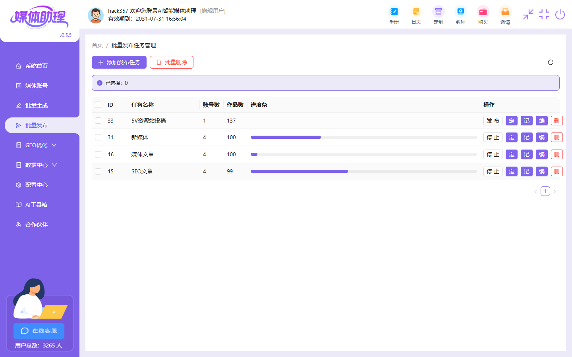Click 编 edit button for task 新媒体

(542, 137)
